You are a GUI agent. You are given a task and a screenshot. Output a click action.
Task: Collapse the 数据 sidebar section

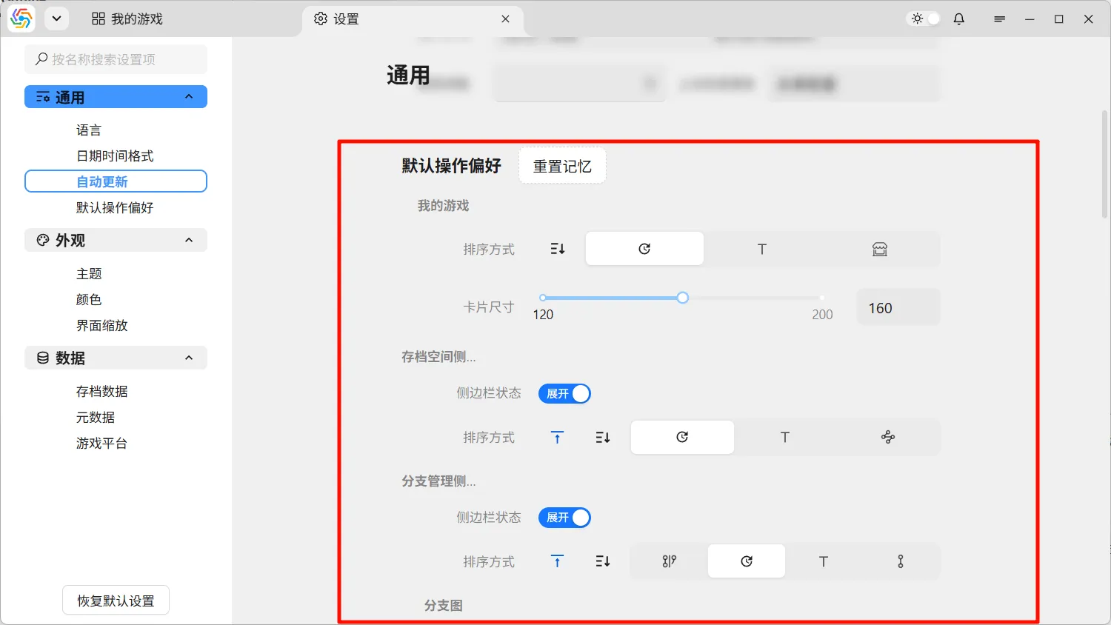[x=189, y=358]
